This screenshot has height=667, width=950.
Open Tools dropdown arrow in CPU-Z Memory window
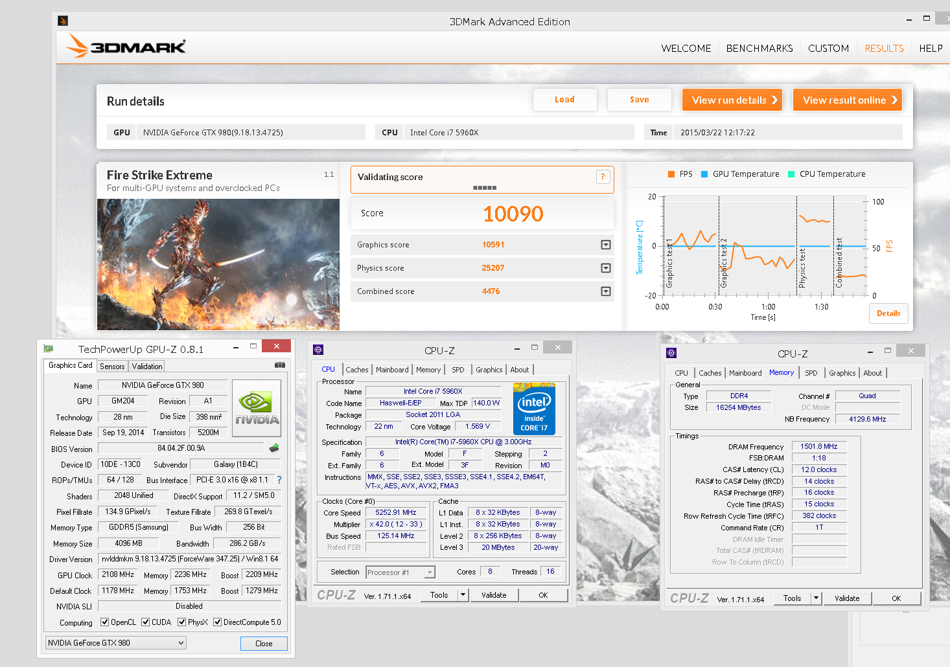pos(817,598)
